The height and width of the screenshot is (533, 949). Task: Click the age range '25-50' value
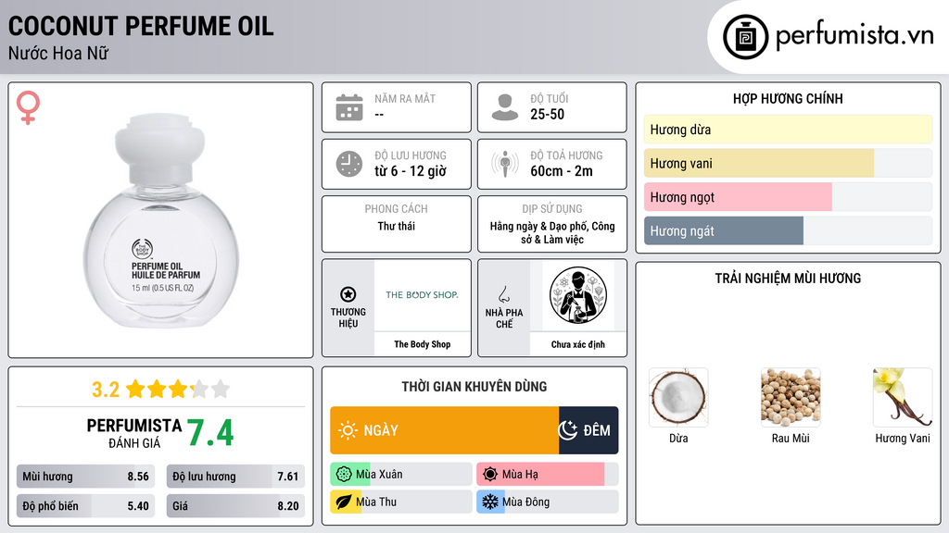point(548,114)
